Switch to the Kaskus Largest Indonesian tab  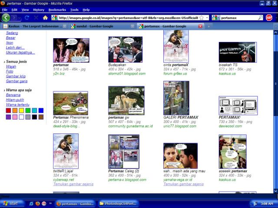click(35, 26)
